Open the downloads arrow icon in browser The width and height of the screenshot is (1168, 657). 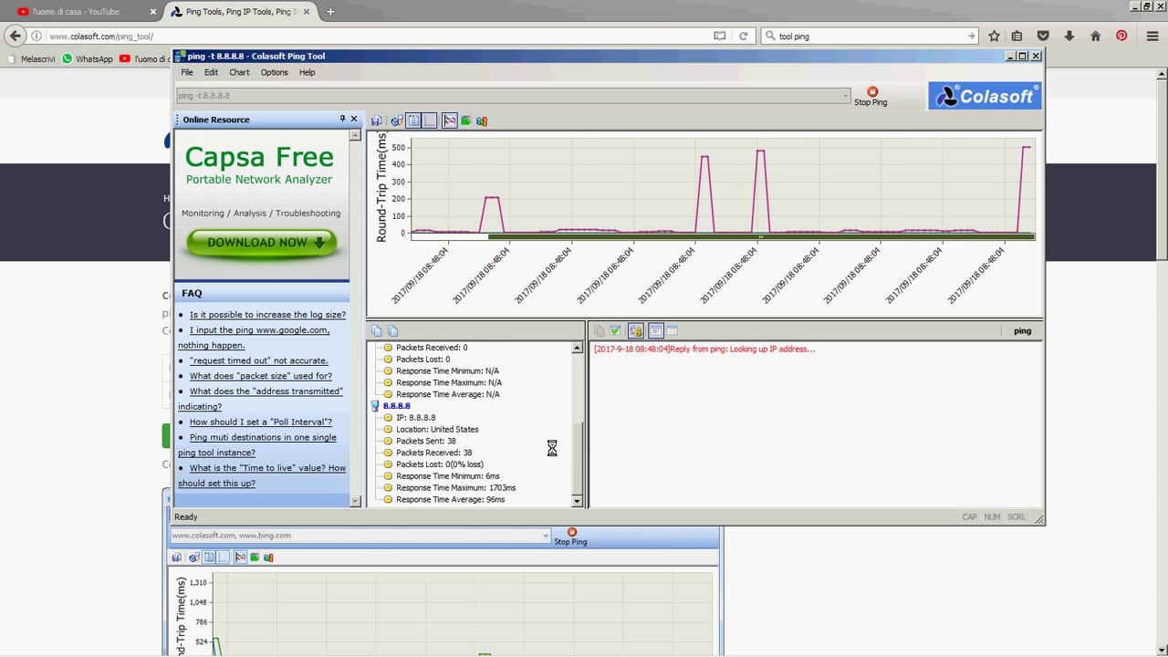pyautogui.click(x=1069, y=36)
